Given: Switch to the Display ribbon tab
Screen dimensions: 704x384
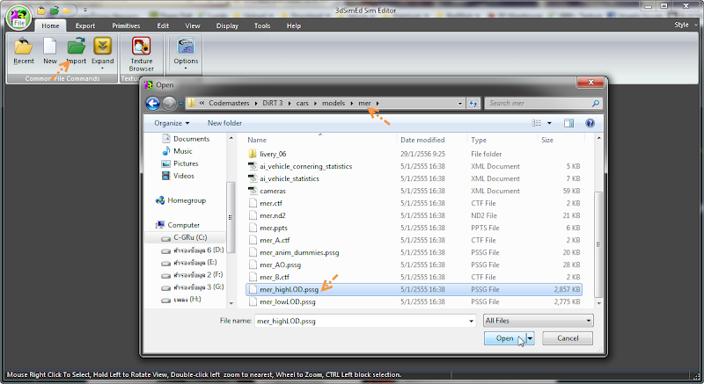Looking at the screenshot, I should click(x=227, y=26).
